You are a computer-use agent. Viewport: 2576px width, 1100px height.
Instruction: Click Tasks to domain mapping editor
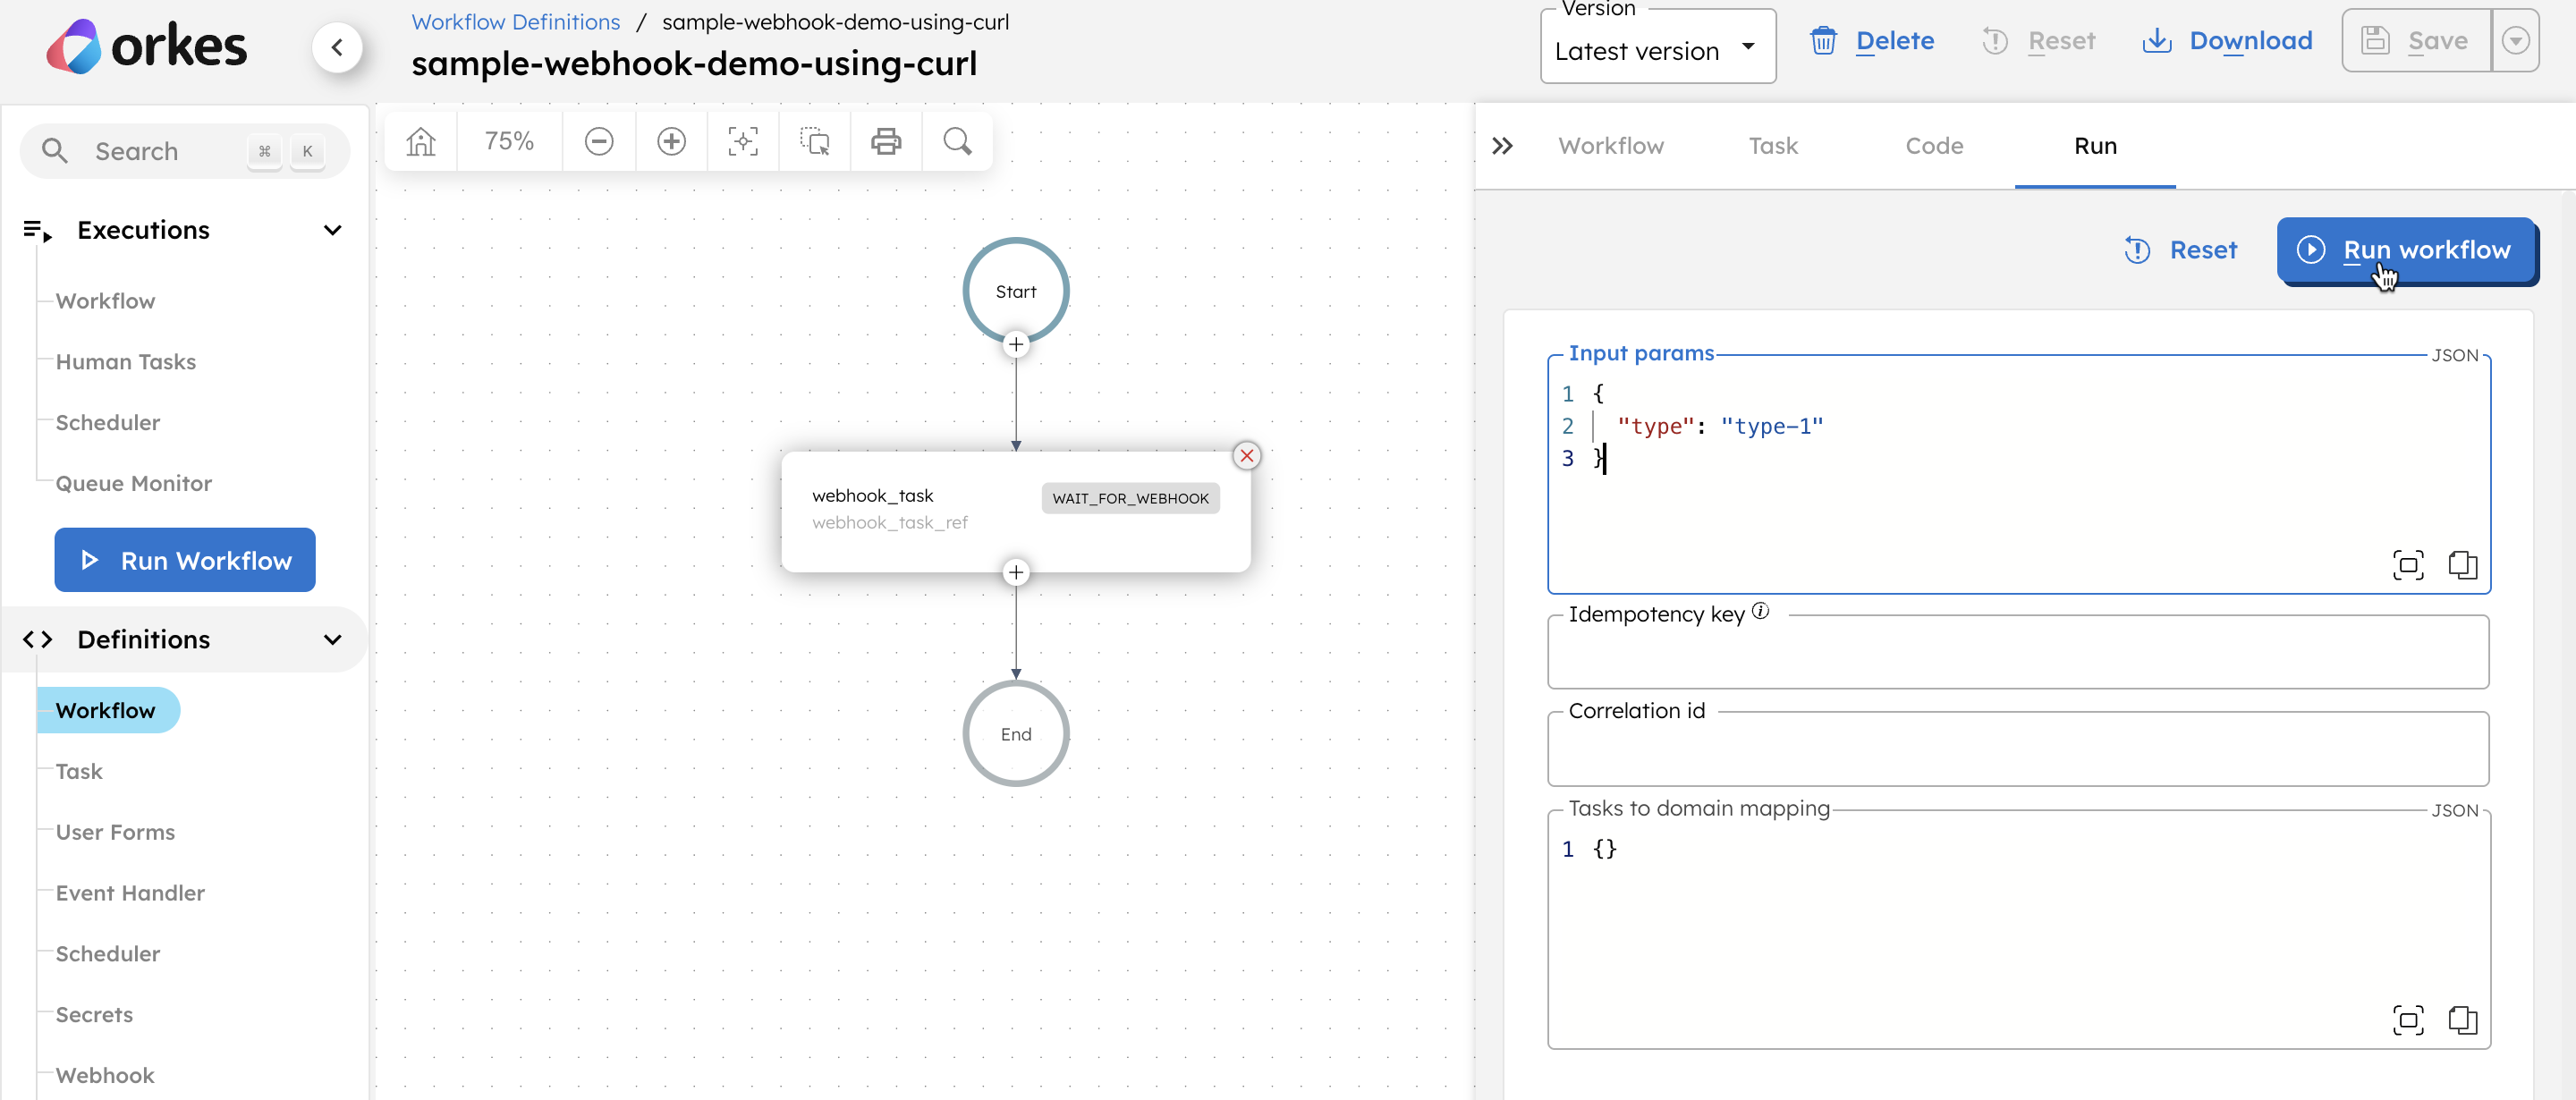pyautogui.click(x=2018, y=930)
